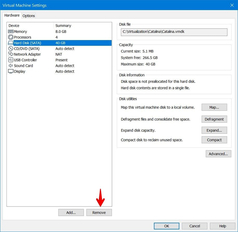Select the Display monitor icon
238x232 pixels.
pos(11,71)
